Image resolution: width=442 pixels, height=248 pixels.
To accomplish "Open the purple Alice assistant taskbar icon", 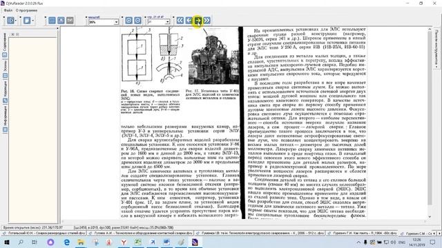I will (50, 242).
